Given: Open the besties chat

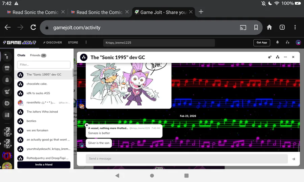Looking at the screenshot, I should point(44,121).
